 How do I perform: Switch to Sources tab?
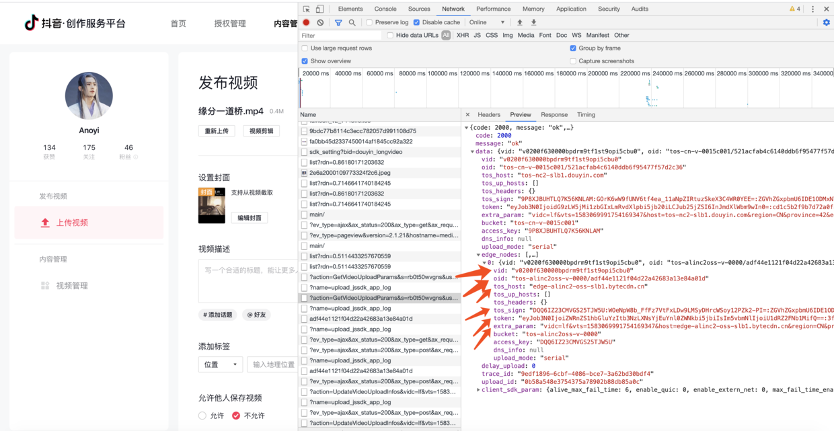(x=419, y=9)
